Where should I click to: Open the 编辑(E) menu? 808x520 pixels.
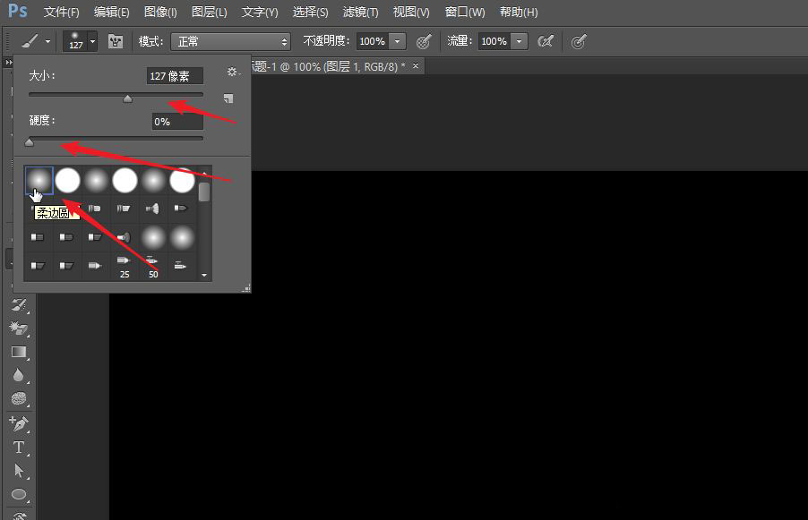111,12
